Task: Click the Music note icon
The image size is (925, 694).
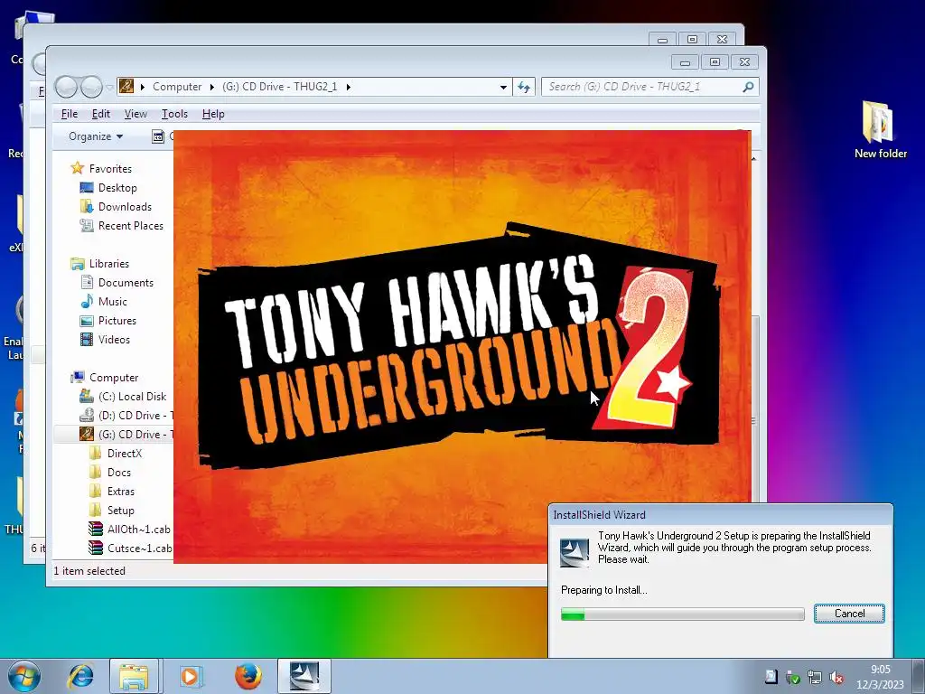Action: (87, 301)
